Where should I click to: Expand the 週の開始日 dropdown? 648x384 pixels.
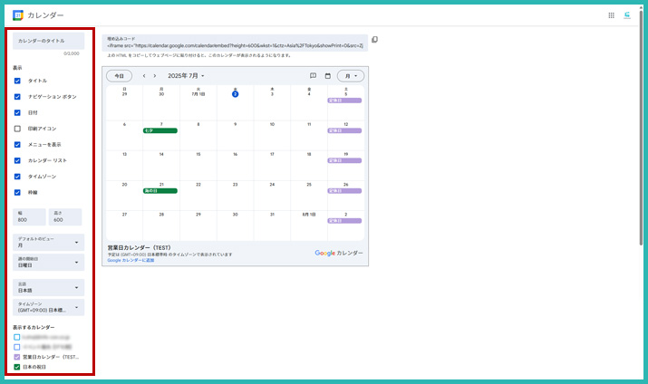[x=48, y=264]
